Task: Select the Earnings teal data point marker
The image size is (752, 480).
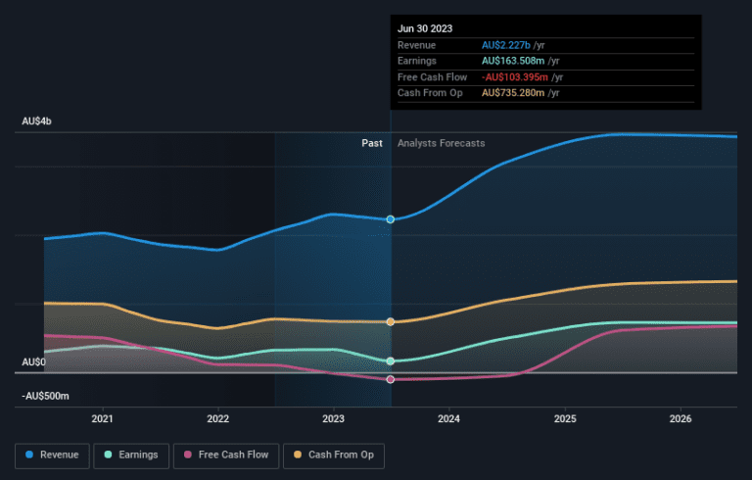Action: point(391,360)
